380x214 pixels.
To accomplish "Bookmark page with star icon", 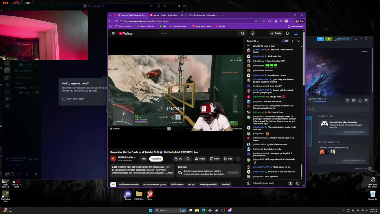I will (x=260, y=21).
